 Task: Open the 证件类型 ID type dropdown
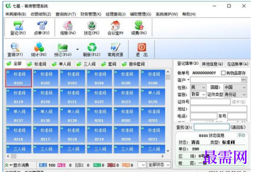point(235,94)
